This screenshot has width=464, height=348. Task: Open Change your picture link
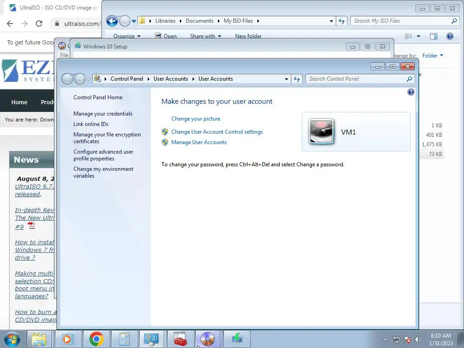(196, 119)
